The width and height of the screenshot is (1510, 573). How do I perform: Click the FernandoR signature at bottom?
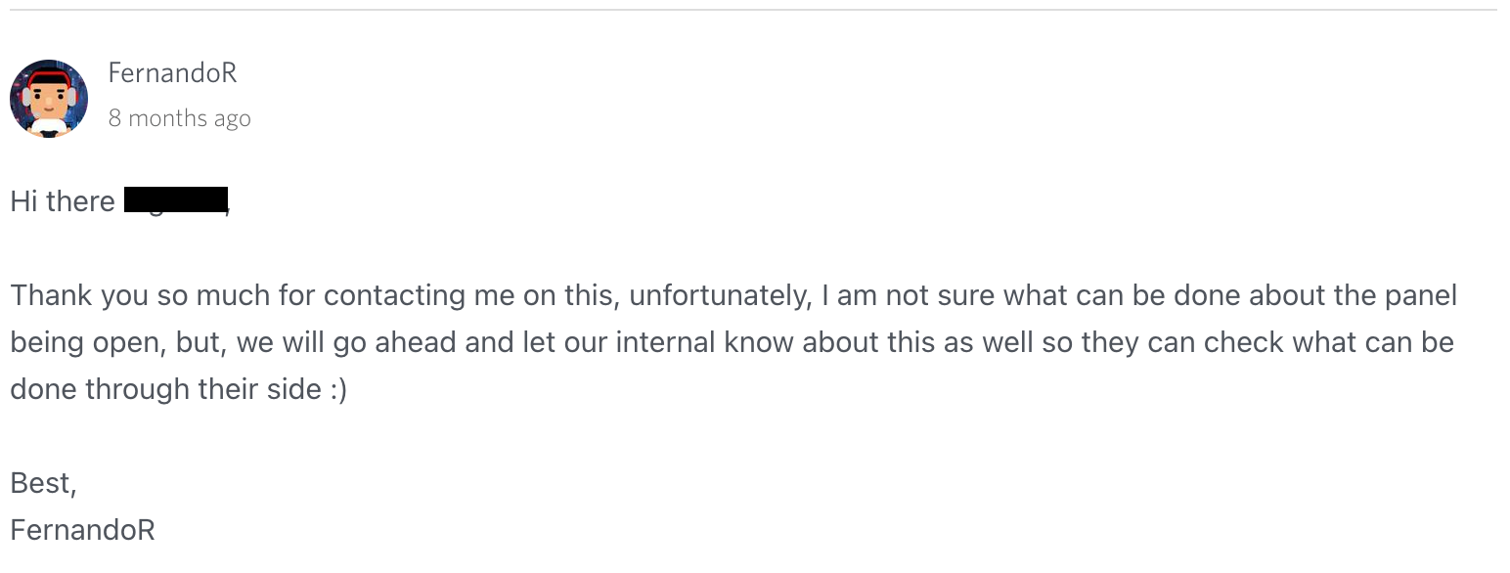82,530
